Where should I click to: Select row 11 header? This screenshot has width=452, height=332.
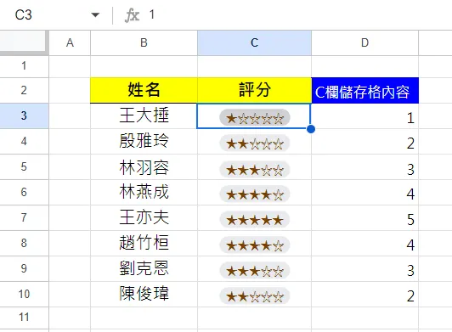(x=24, y=318)
